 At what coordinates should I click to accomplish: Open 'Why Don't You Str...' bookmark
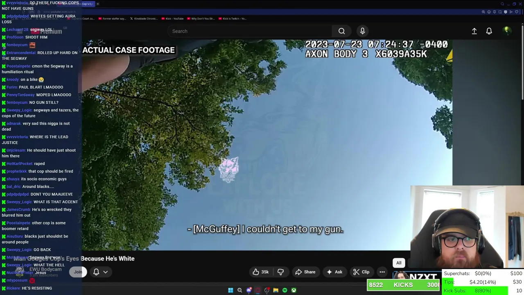201,18
